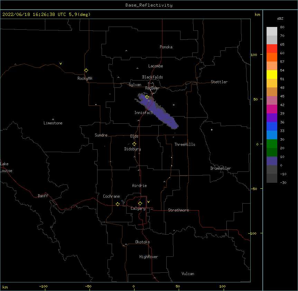Click the -100 tick on the bottom axis
The image size is (298, 291).
pyautogui.click(x=43, y=287)
